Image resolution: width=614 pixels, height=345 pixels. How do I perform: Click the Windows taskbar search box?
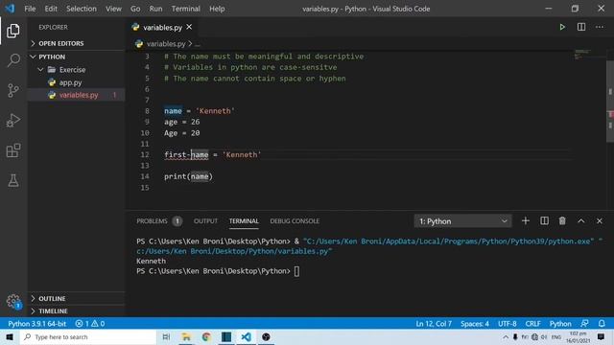(88, 336)
